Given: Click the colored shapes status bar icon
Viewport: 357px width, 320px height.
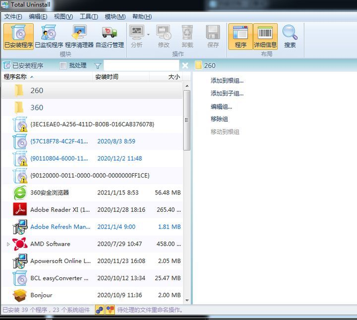Looking at the screenshot, I should pos(111,310).
